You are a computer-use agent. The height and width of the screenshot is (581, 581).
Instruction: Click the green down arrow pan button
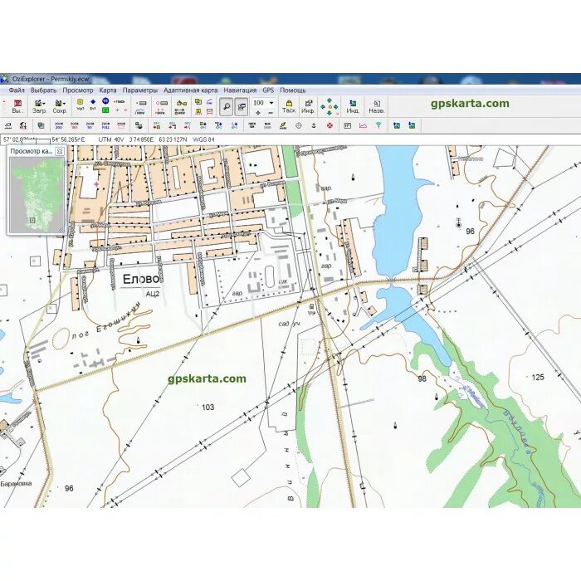click(329, 113)
